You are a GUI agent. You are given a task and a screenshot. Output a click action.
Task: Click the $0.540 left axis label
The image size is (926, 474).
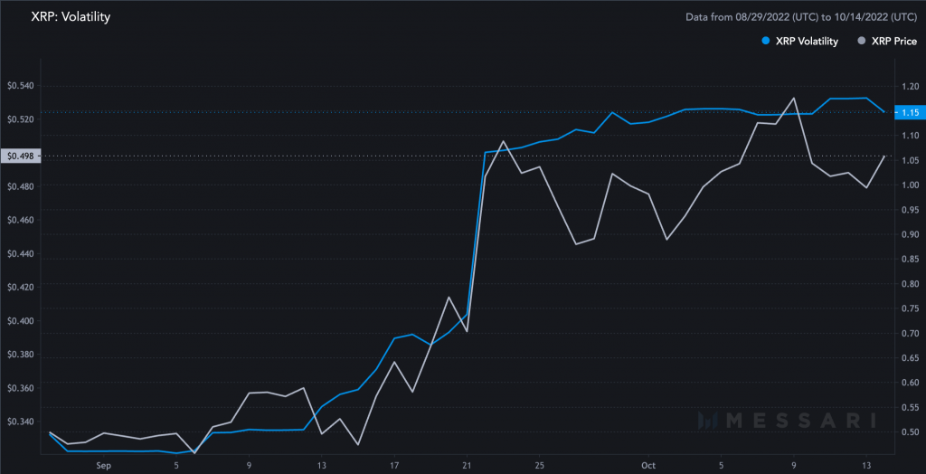tap(20, 86)
